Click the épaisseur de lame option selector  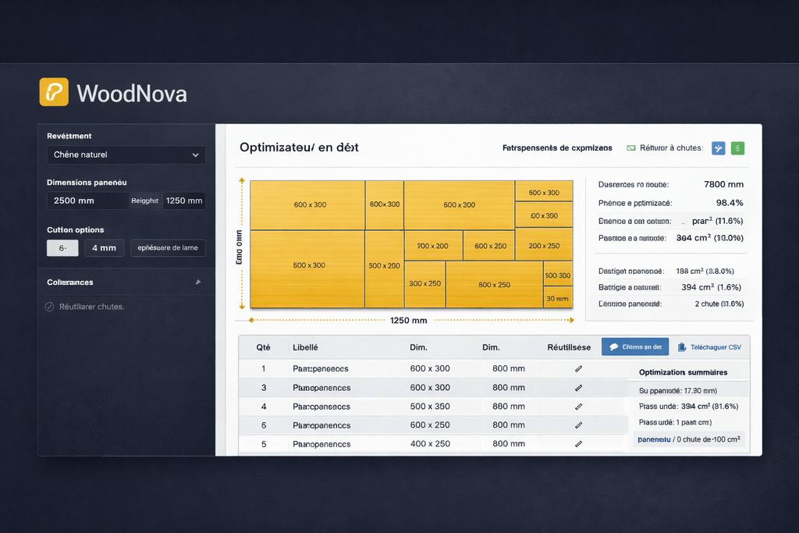(168, 248)
